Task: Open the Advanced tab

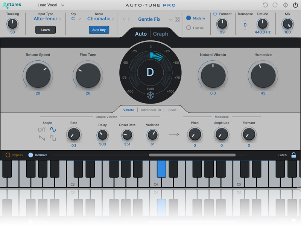Action: coord(150,110)
